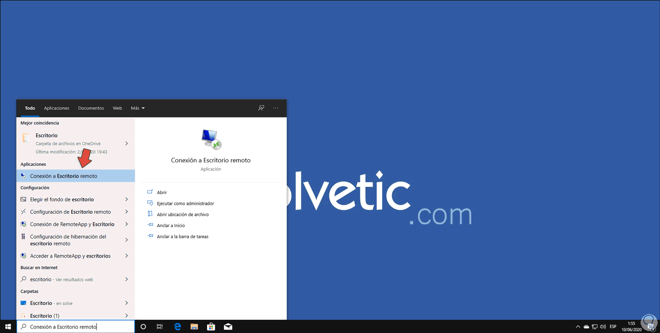Click Abrir to open Remote Desktop
660x333 pixels.
(x=162, y=192)
